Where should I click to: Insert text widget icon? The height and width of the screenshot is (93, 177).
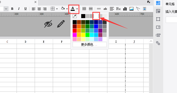pos(99,9)
